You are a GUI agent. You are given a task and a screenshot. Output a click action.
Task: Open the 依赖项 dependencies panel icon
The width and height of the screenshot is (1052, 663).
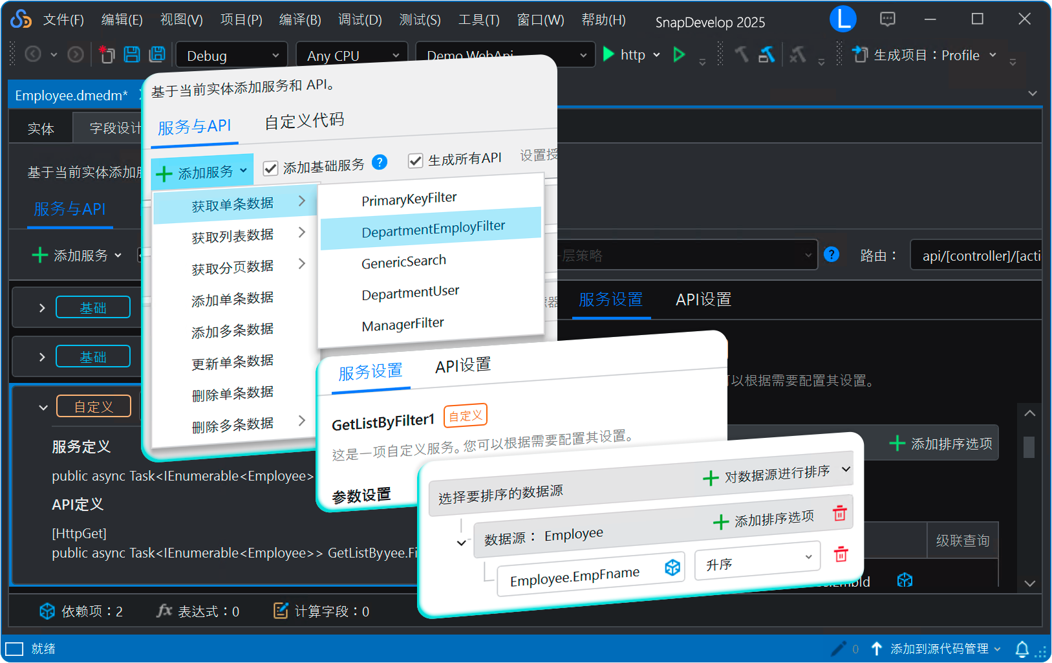47,611
